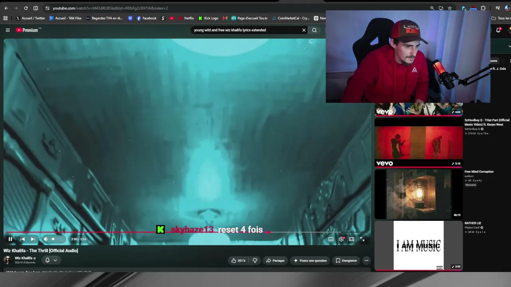This screenshot has height=287, width=511.
Task: Switch the player to theater mode
Action: [x=352, y=239]
